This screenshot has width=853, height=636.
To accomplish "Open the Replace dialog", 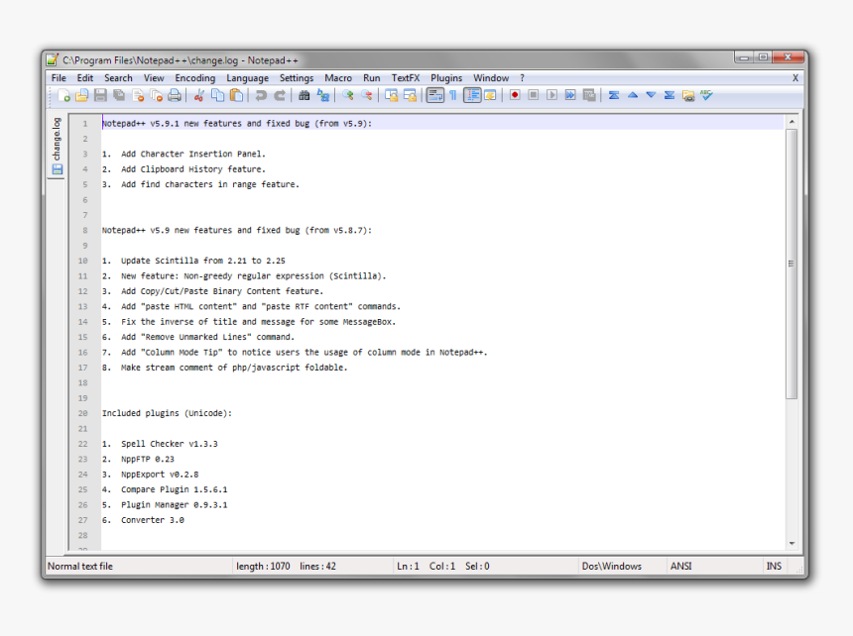I will pos(323,95).
